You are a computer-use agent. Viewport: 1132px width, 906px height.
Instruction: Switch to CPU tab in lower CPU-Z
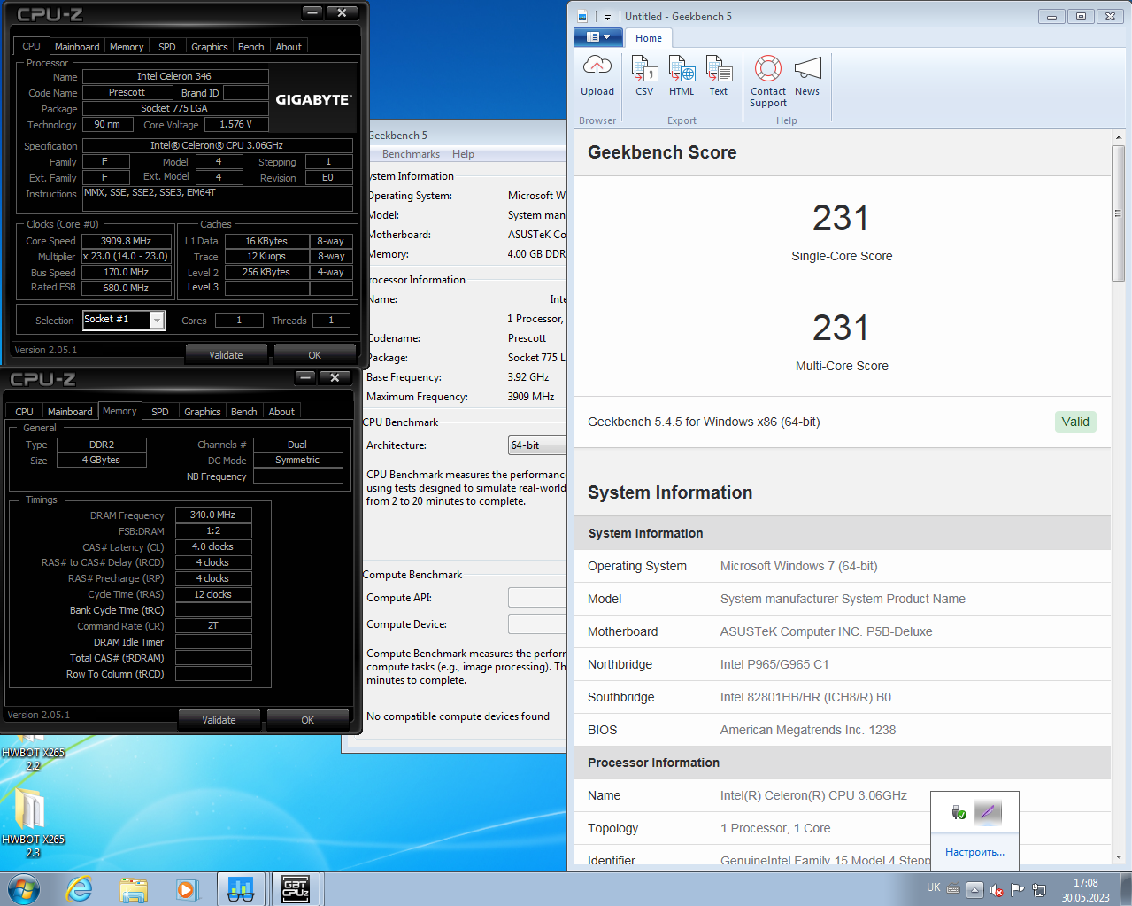tap(24, 412)
